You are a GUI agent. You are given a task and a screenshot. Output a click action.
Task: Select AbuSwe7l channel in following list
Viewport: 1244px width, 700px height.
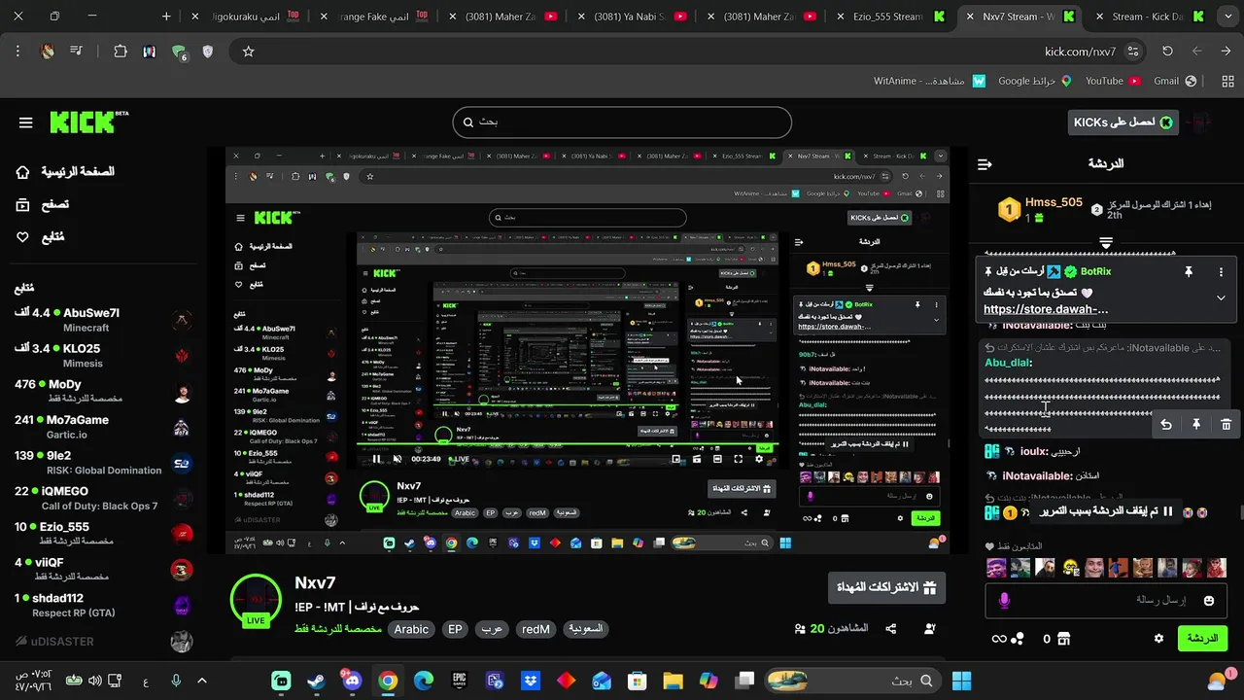102,320
